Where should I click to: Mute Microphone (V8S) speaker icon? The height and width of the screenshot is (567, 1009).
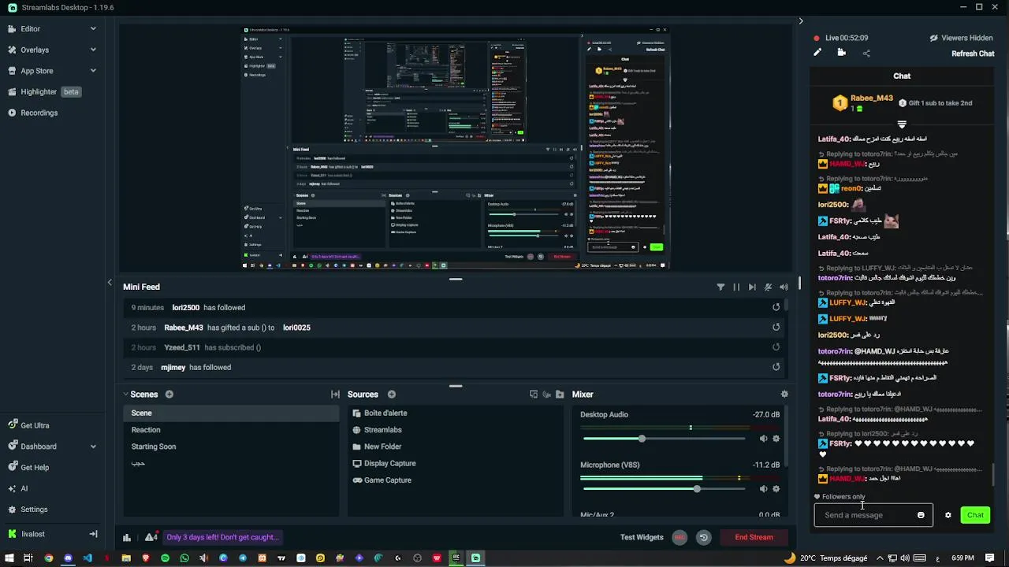click(x=763, y=489)
